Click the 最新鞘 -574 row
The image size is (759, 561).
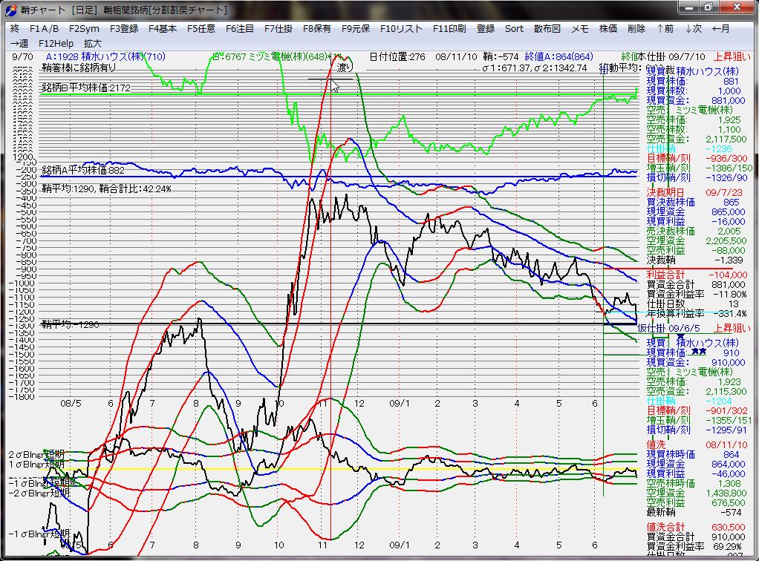pos(694,512)
